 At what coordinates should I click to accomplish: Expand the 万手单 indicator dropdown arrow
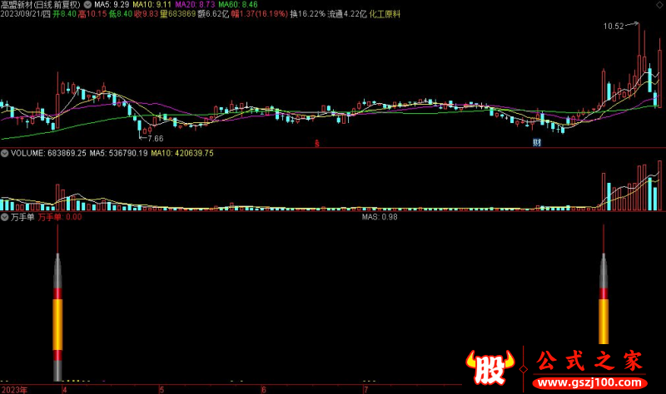4,217
